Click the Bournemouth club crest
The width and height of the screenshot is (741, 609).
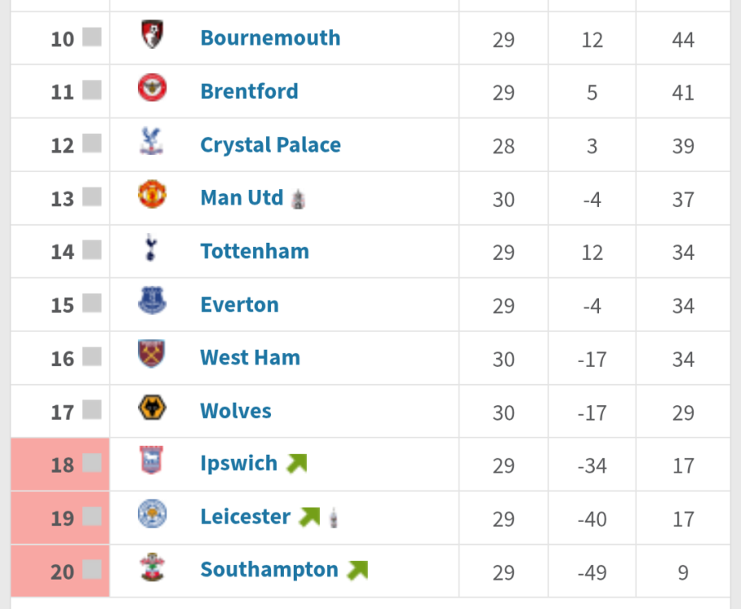pyautogui.click(x=152, y=35)
